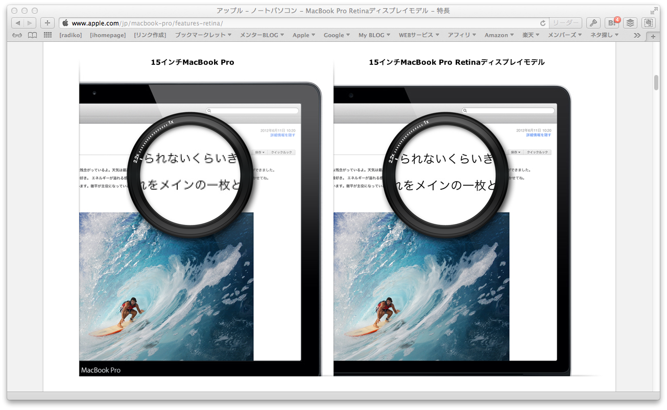
Task: Open the ネタ探し bookmarks folder
Action: [605, 35]
